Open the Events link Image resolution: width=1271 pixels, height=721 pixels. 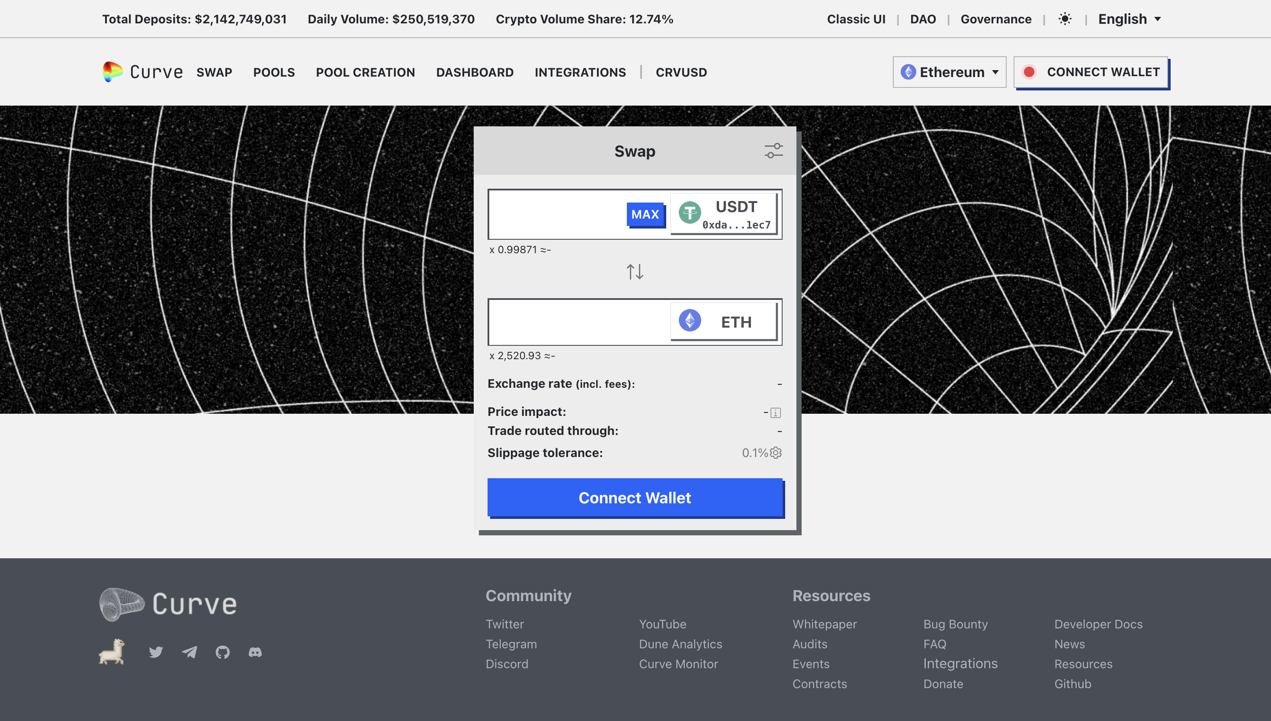click(811, 663)
